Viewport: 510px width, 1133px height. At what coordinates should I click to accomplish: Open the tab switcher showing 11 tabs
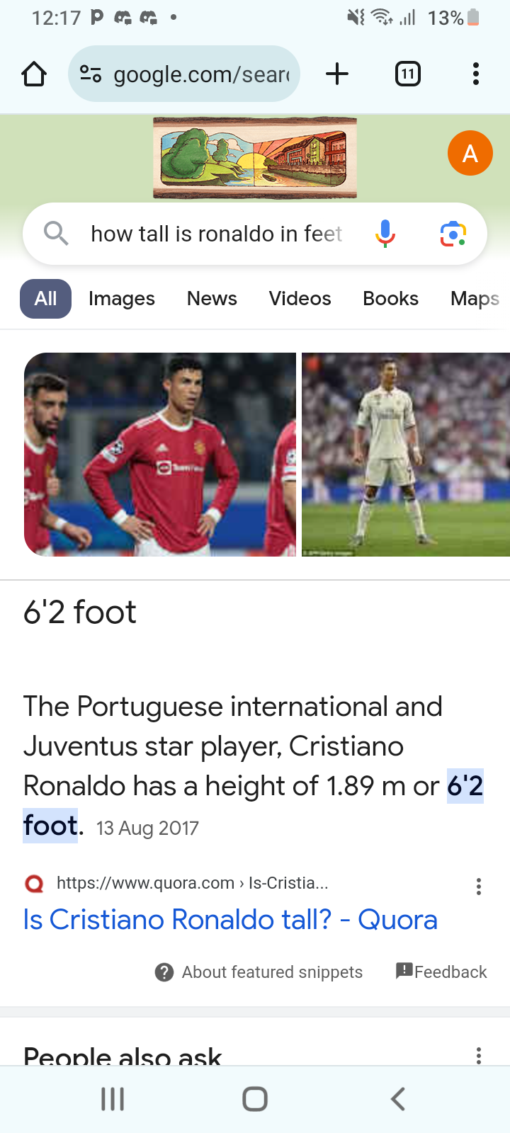point(407,74)
